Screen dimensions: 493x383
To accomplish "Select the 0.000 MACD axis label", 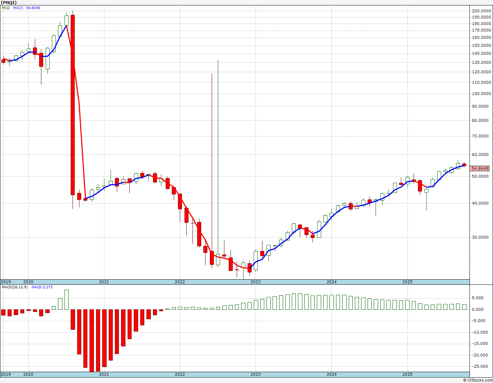I will 478,309.
